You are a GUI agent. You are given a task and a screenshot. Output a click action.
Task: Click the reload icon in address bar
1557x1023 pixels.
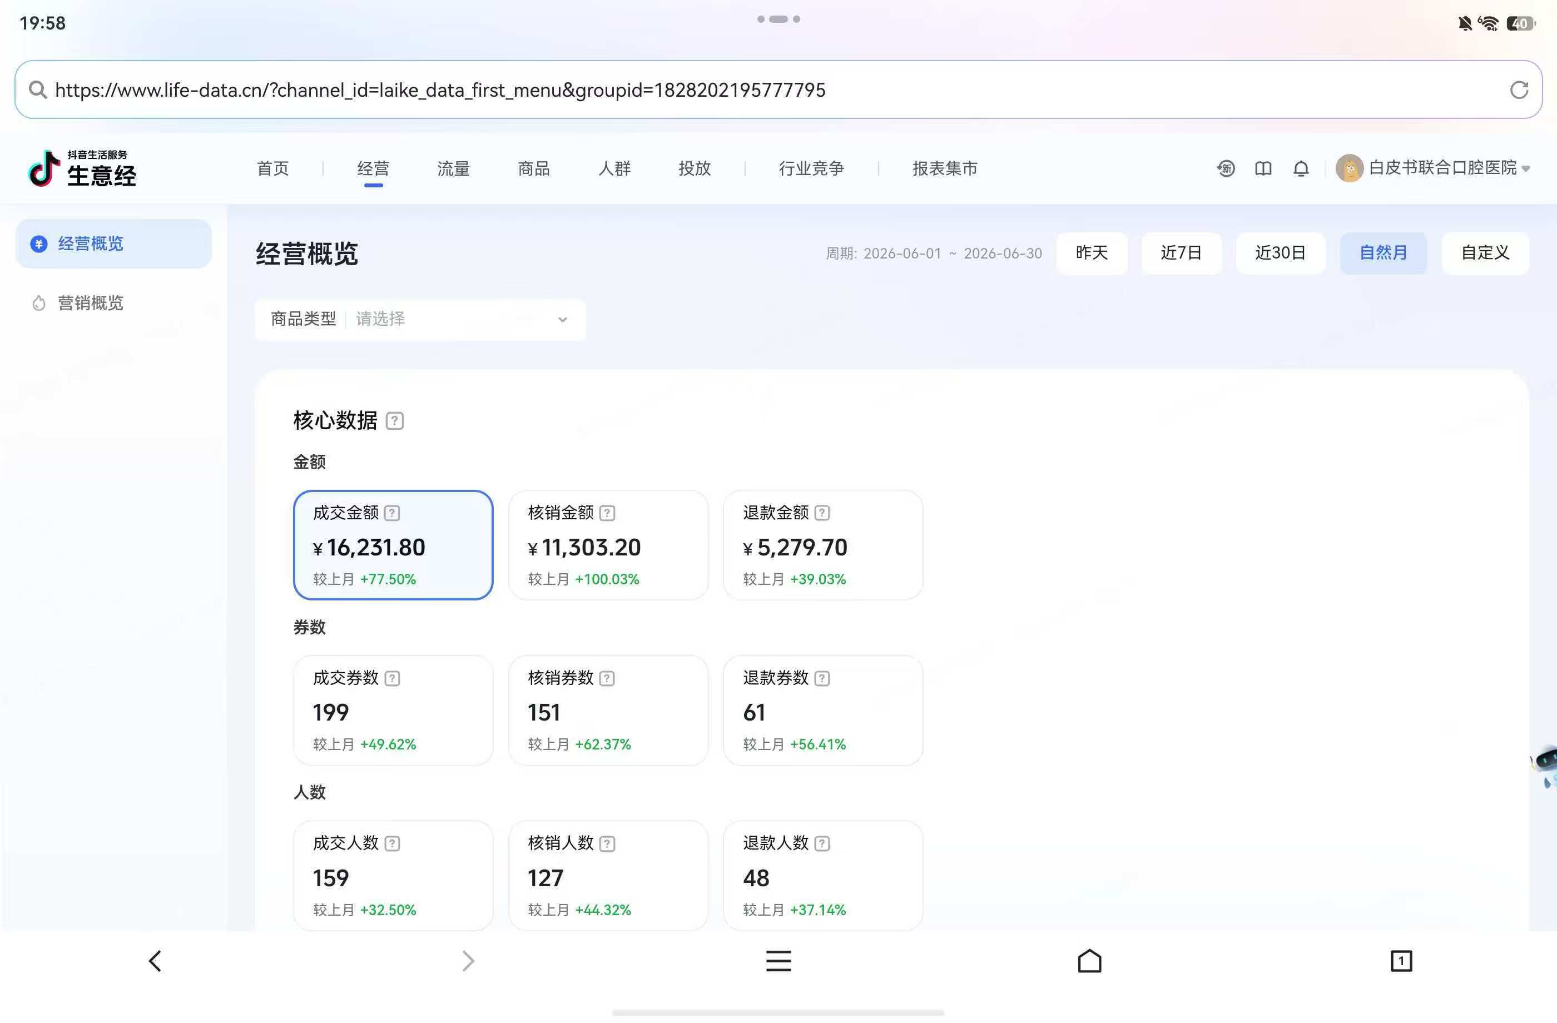click(1519, 90)
